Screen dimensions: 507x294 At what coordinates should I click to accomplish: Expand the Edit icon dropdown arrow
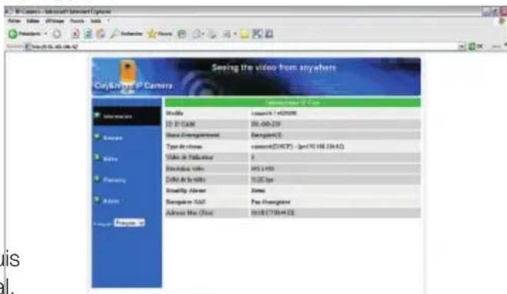[x=235, y=34]
